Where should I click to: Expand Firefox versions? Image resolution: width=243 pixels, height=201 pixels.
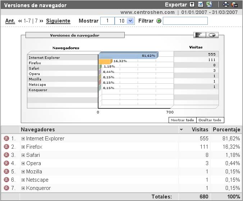point(23,147)
